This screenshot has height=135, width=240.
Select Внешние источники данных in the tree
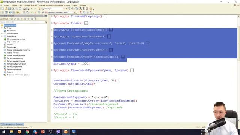(x=18, y=75)
